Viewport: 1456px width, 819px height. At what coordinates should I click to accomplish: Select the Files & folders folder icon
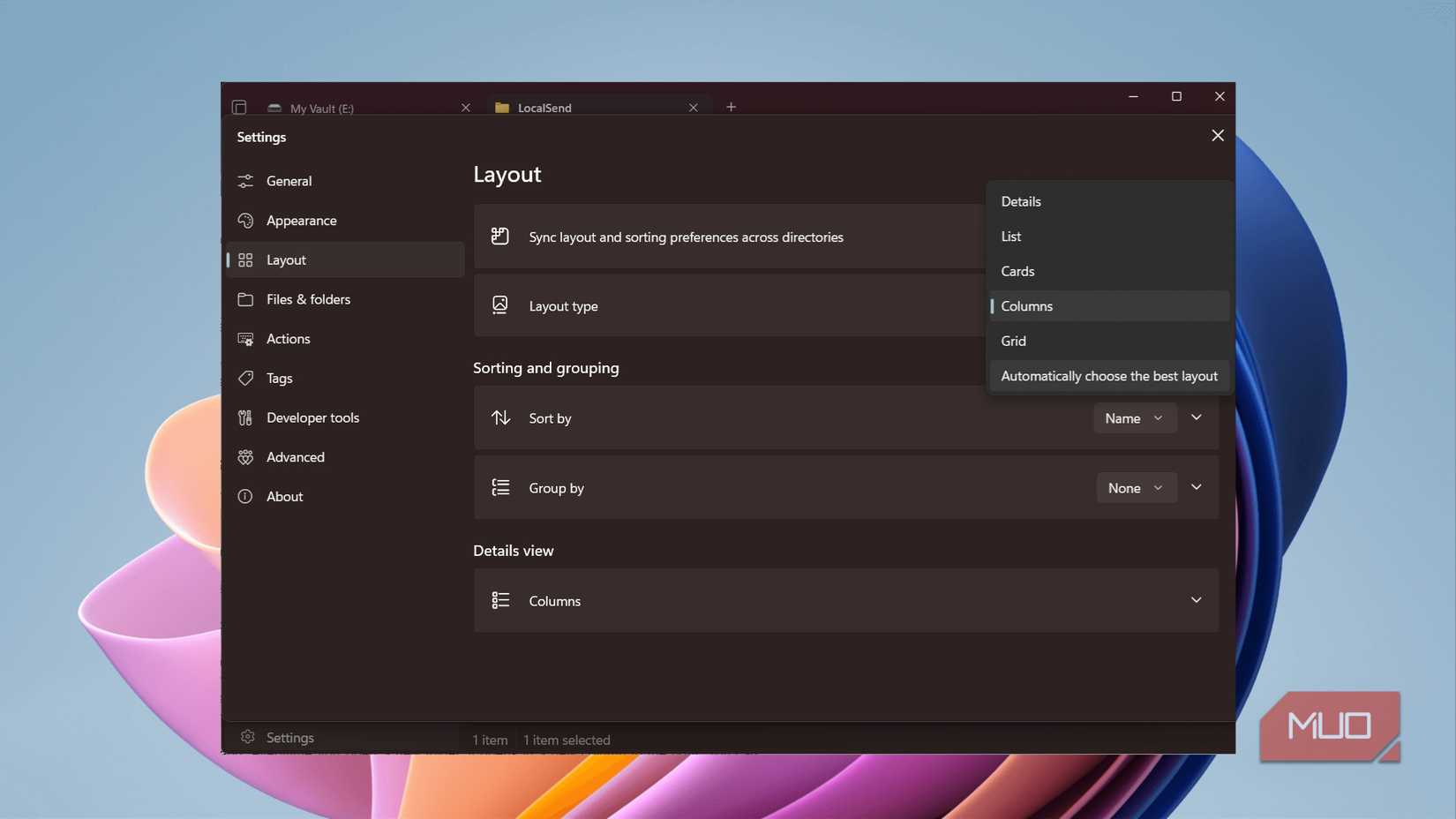coord(245,299)
